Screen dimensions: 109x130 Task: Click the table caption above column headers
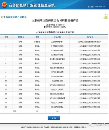coord(55,32)
